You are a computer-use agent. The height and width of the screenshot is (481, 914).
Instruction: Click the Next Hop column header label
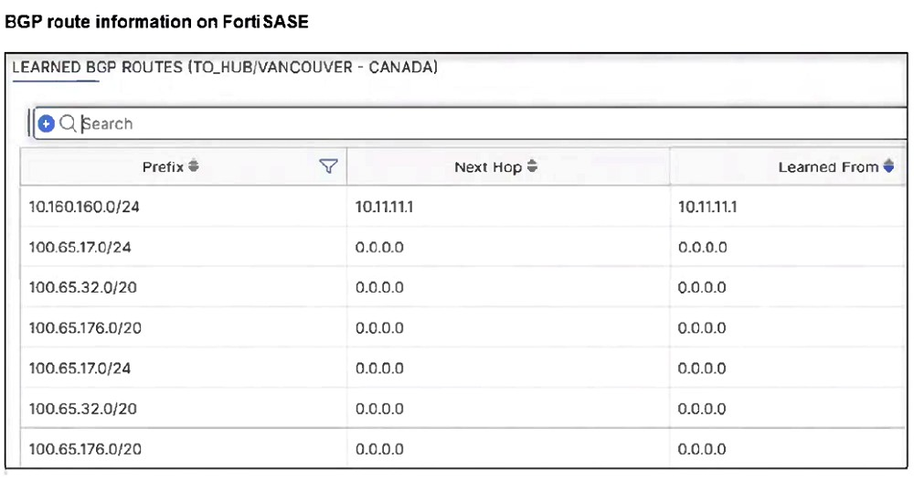pos(487,167)
